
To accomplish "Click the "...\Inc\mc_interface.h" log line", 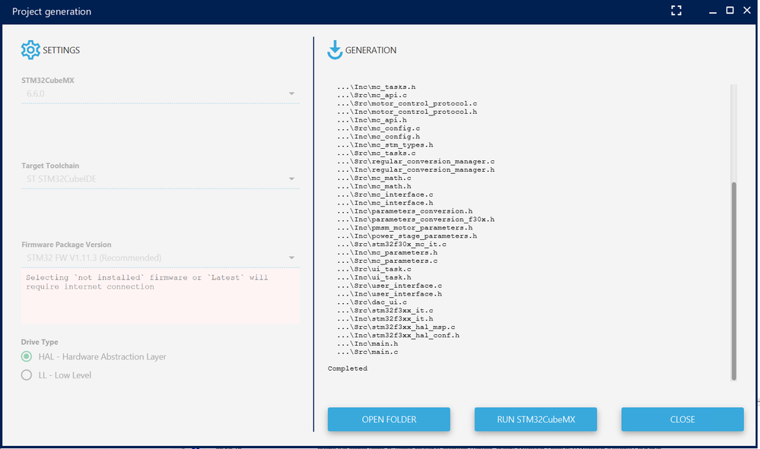I will (x=385, y=203).
